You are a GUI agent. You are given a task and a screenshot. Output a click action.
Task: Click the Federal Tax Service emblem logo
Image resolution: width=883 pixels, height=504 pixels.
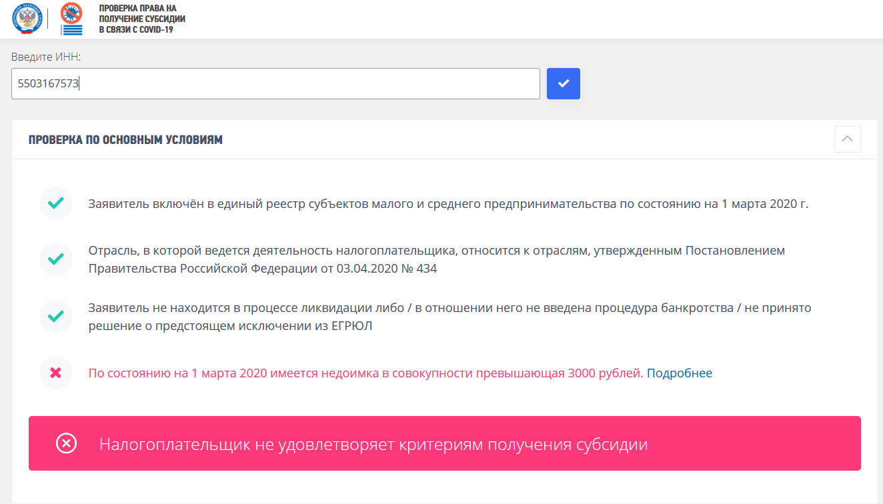click(27, 19)
